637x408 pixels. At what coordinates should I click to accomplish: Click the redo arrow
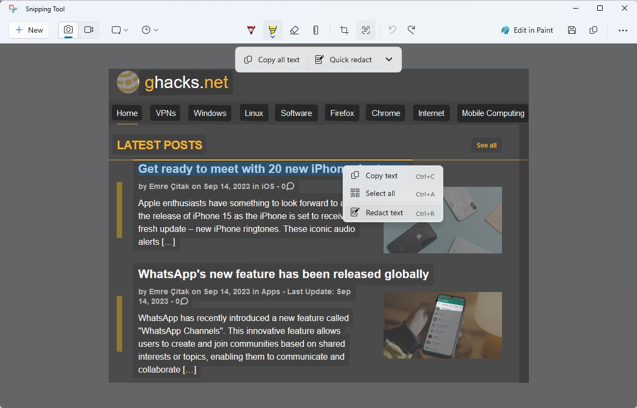coord(412,30)
